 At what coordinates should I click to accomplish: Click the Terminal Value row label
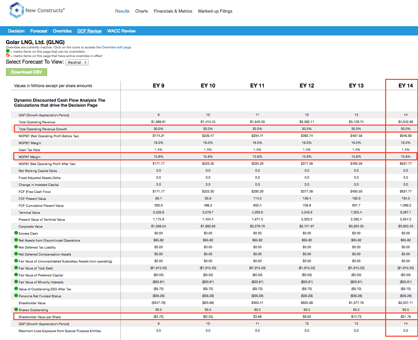click(29, 212)
